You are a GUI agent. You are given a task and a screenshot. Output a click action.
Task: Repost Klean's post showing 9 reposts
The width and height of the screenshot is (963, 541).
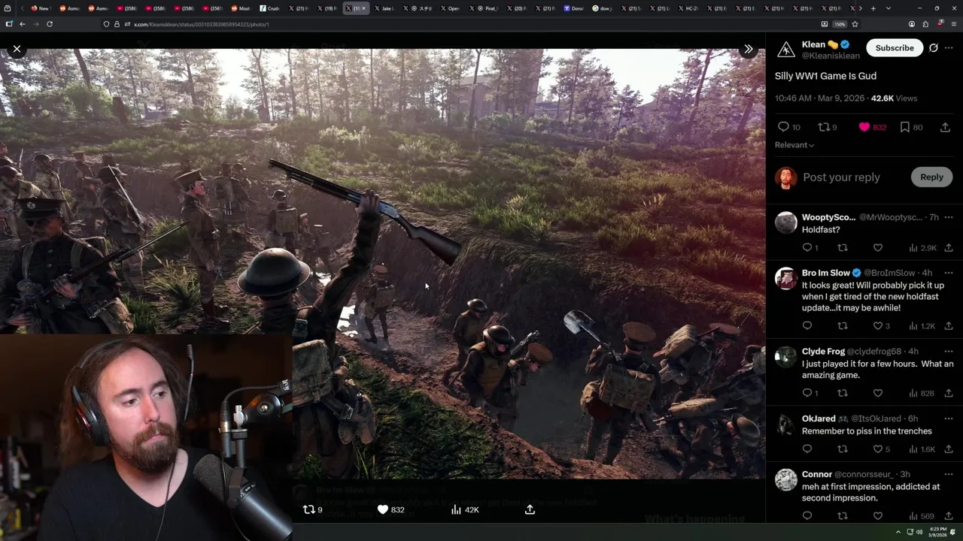(x=828, y=127)
